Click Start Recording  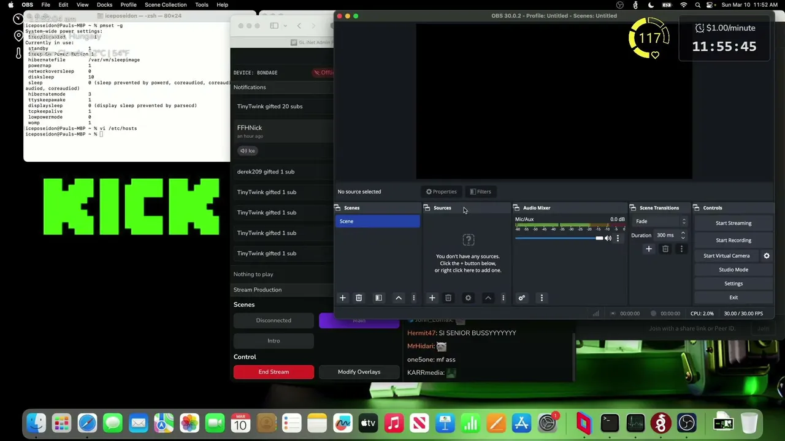[733, 240]
